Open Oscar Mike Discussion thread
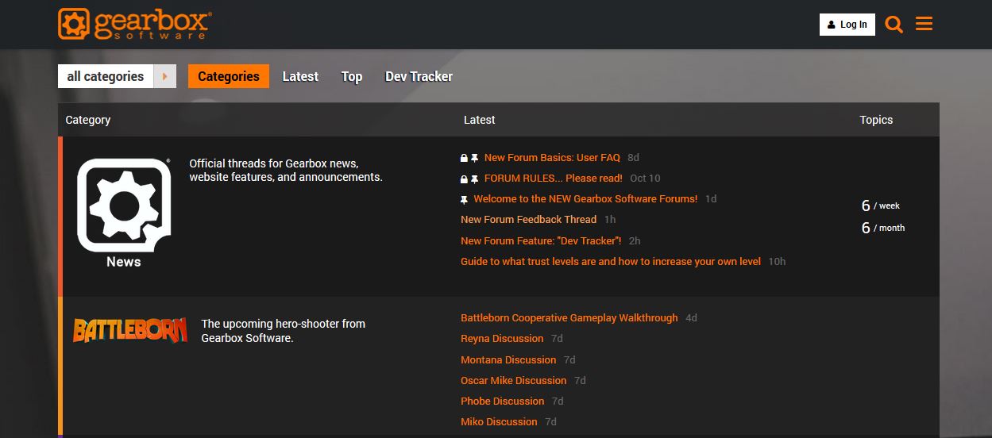Viewport: 992px width, 438px height. point(514,380)
